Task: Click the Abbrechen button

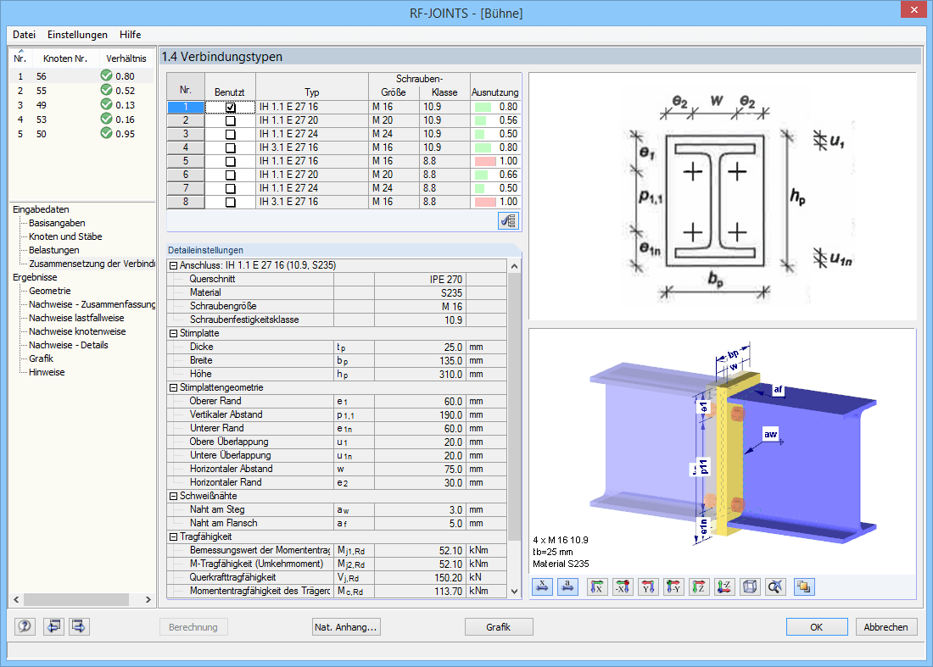Action: pos(886,626)
